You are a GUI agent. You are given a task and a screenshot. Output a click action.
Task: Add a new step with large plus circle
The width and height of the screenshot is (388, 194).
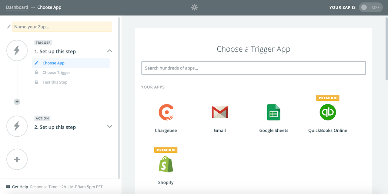click(17, 159)
